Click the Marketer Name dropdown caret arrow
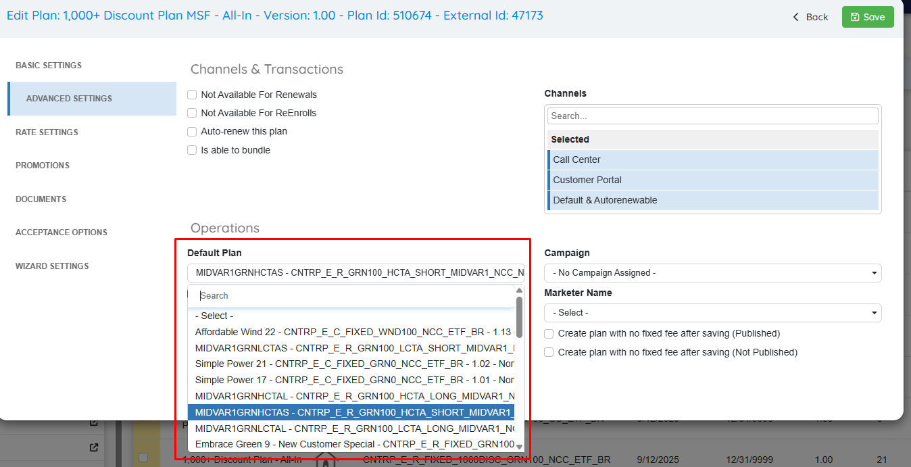 875,313
